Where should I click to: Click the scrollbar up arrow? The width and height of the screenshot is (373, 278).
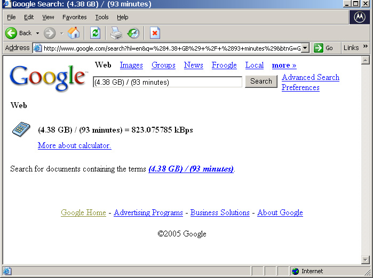click(365, 60)
